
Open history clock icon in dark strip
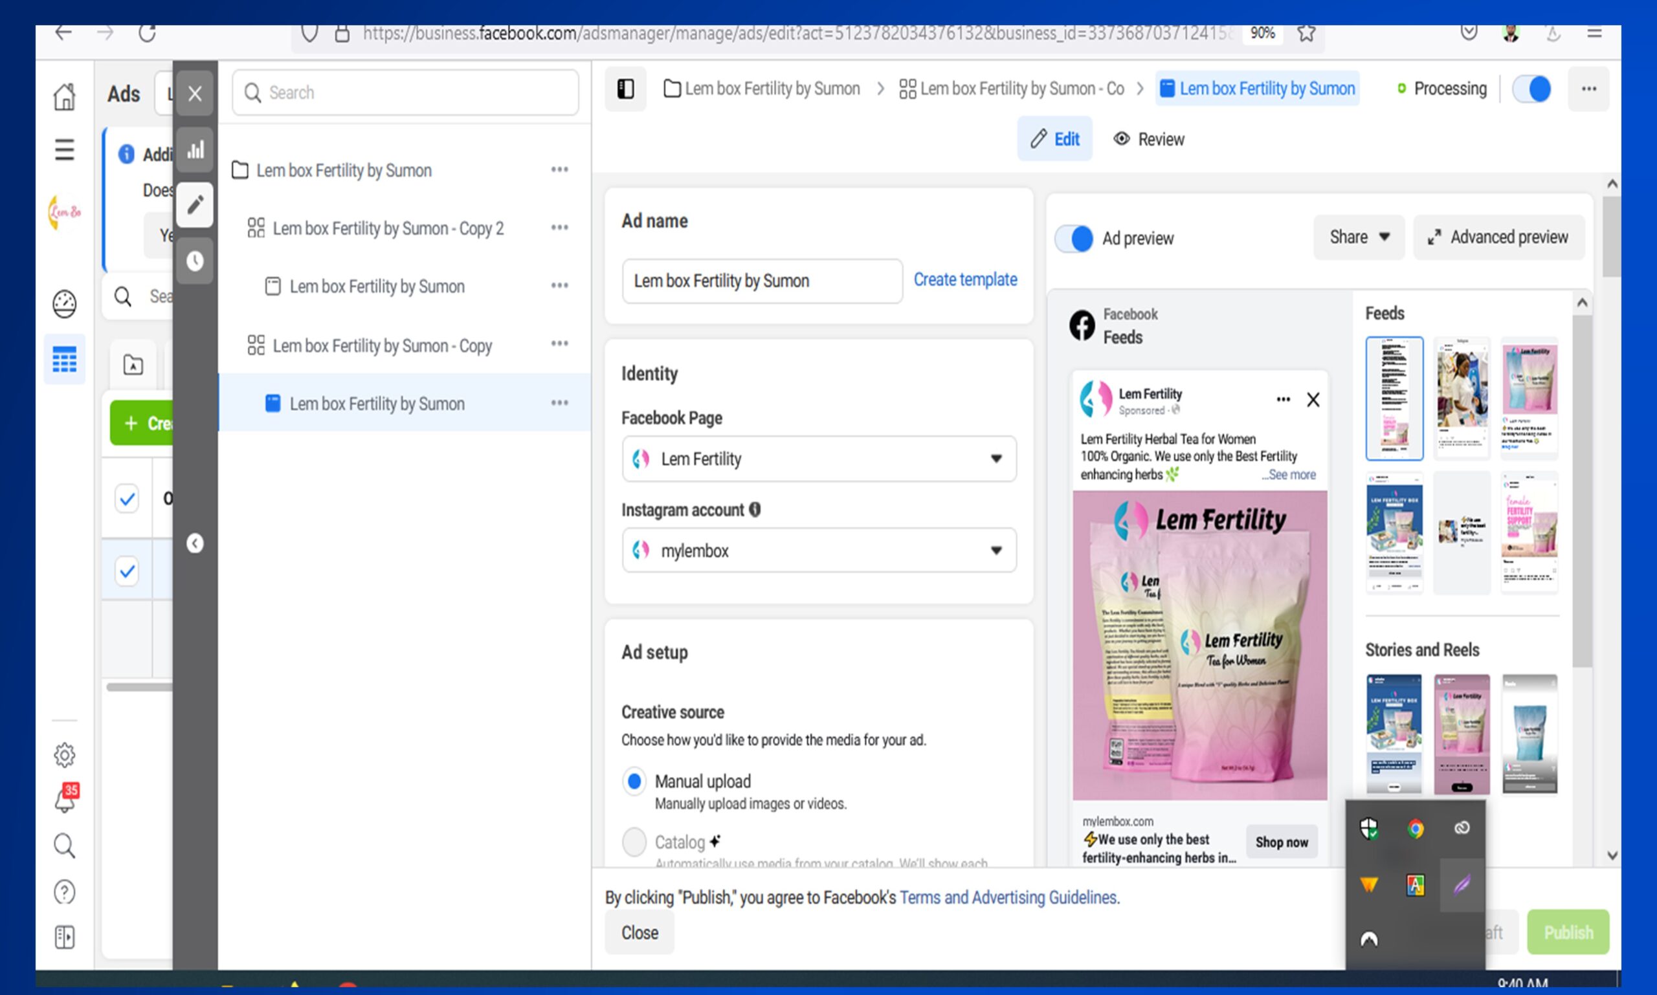click(x=195, y=261)
